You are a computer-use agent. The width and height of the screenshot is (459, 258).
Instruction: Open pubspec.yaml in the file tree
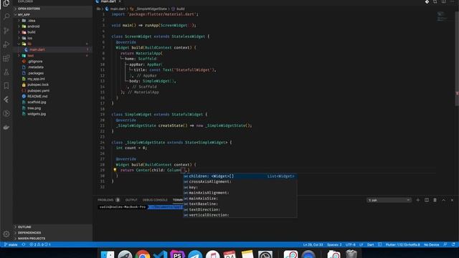point(52,91)
